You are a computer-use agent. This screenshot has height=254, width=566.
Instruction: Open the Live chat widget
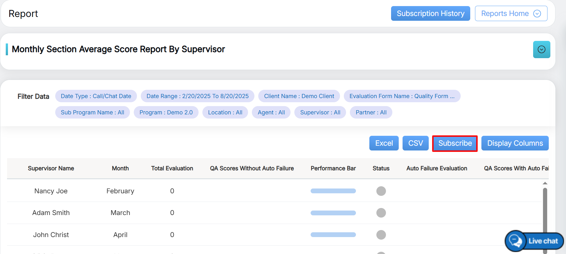[x=534, y=241]
